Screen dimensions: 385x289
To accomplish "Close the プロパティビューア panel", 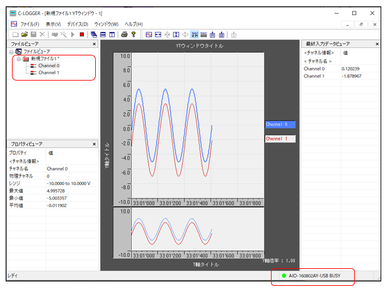I will (x=95, y=144).
